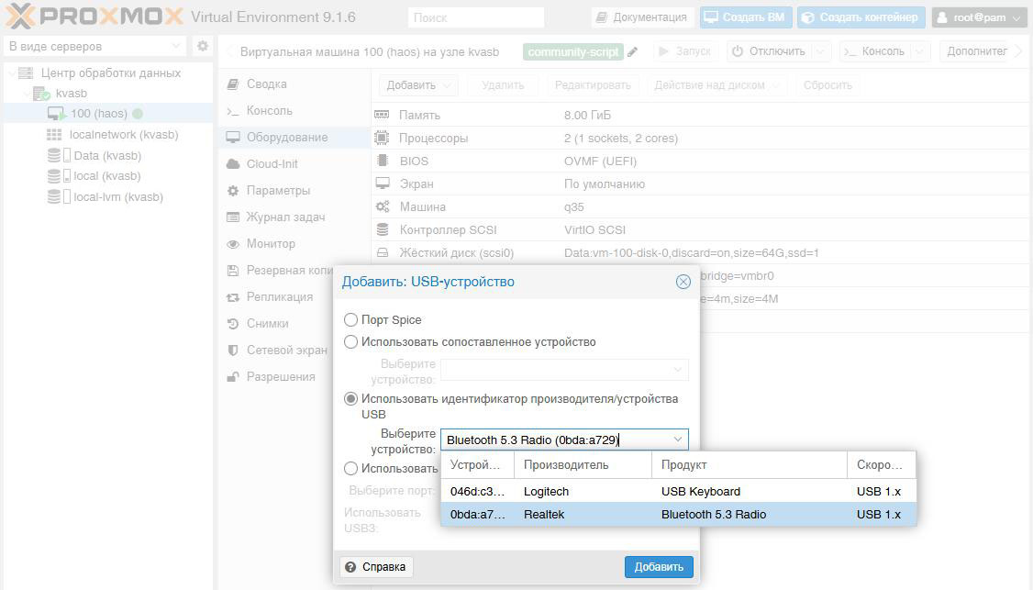Image resolution: width=1033 pixels, height=590 pixels.
Task: Click the SCSI controller database icon
Action: tap(383, 229)
